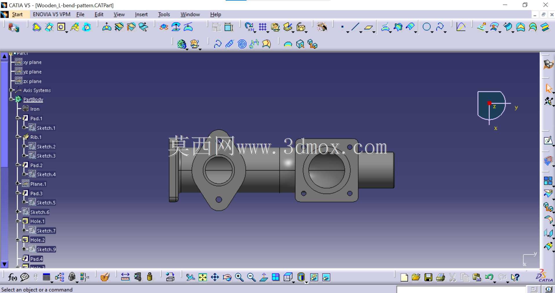Click the Multi-View layout icon

(x=276, y=277)
